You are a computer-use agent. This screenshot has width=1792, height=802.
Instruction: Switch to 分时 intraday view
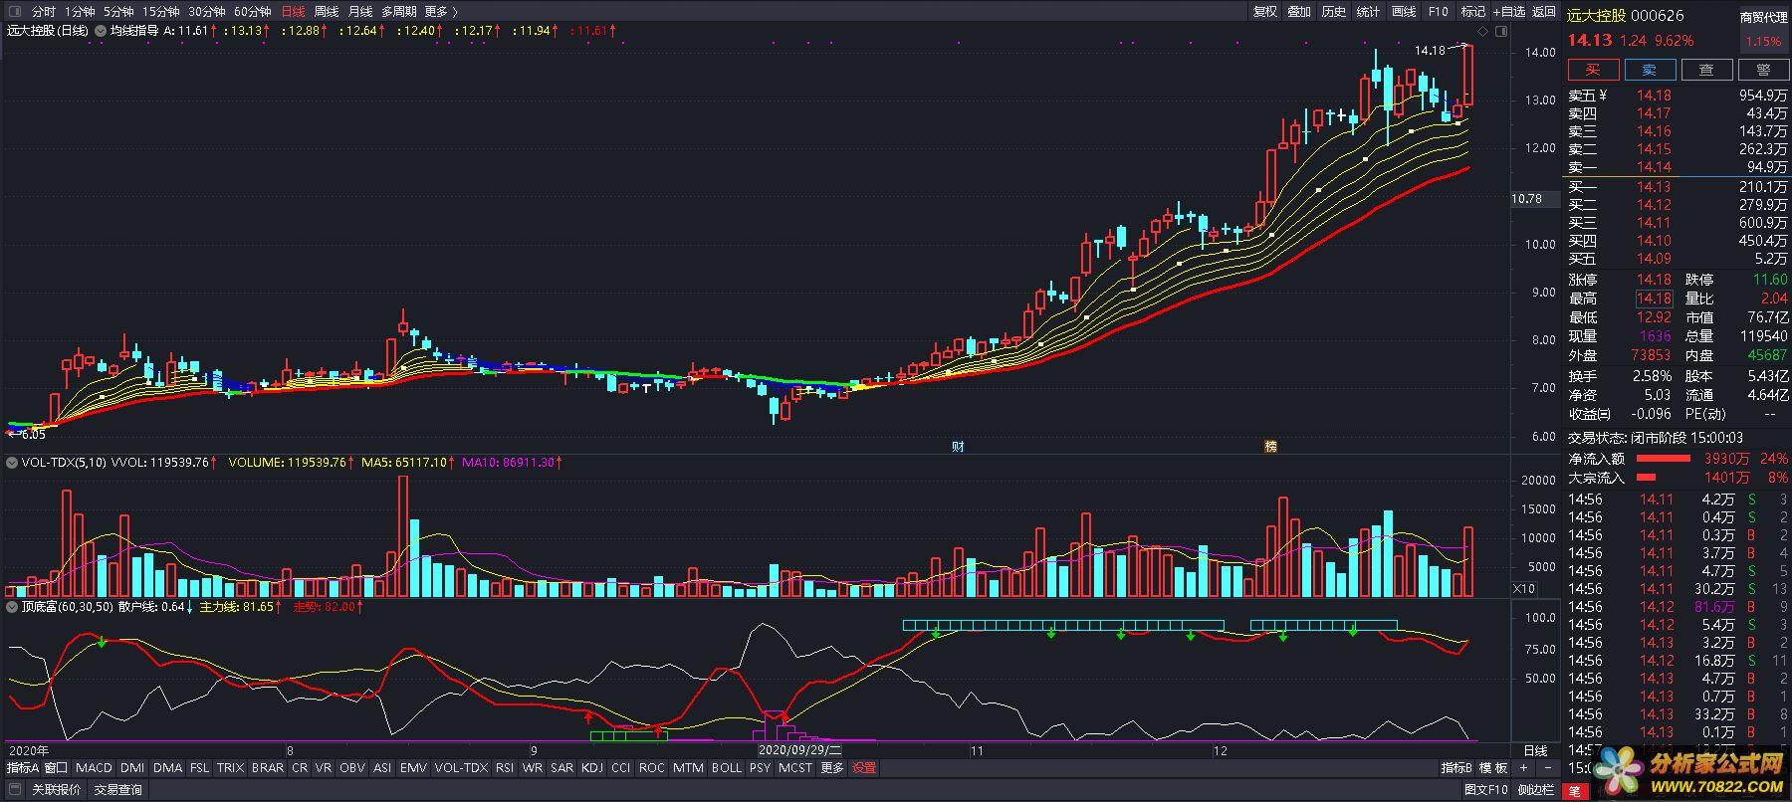[44, 12]
